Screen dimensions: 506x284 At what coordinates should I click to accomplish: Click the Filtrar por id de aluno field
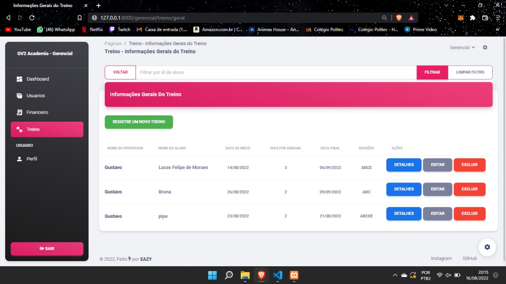[276, 72]
